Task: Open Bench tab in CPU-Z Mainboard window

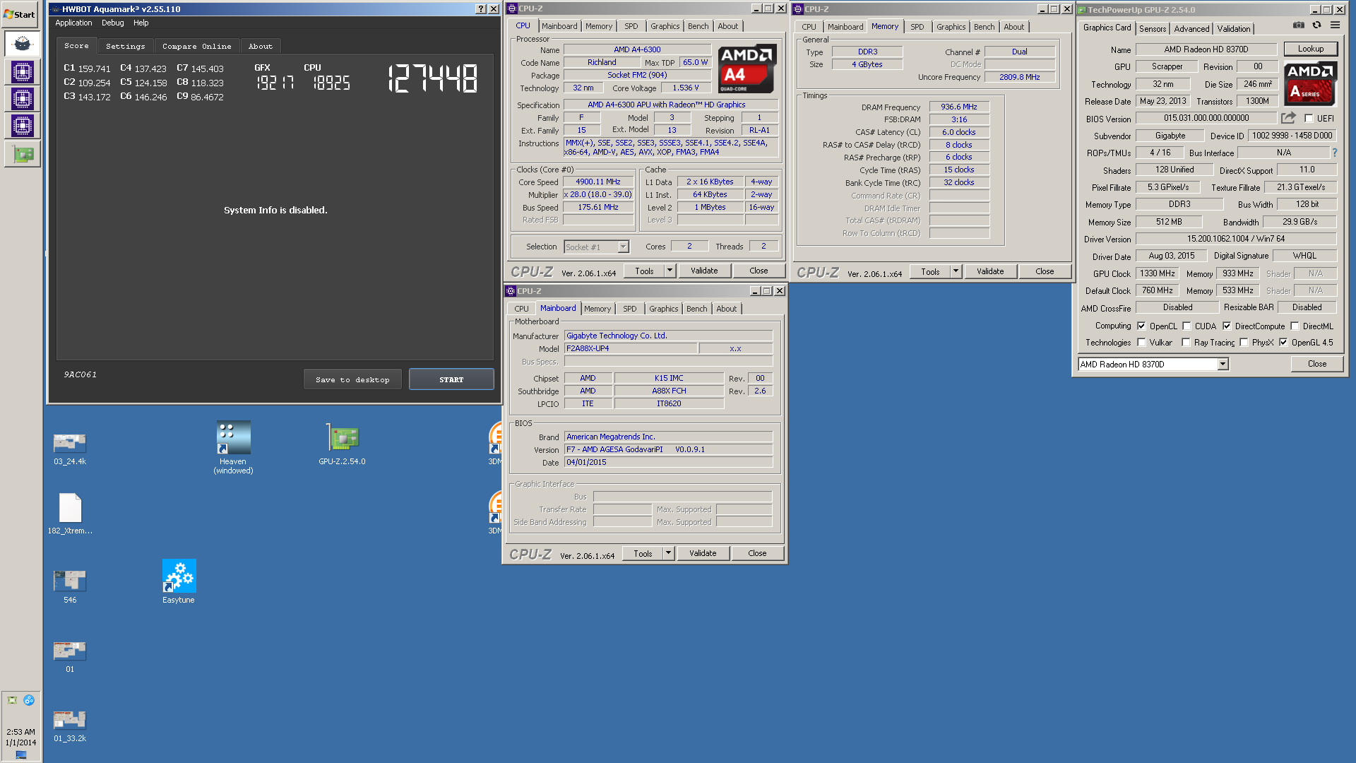Action: (696, 309)
